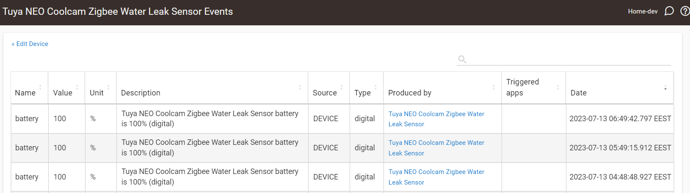Sort by Produced by column arrows
This screenshot has width=690, height=193.
coord(494,87)
